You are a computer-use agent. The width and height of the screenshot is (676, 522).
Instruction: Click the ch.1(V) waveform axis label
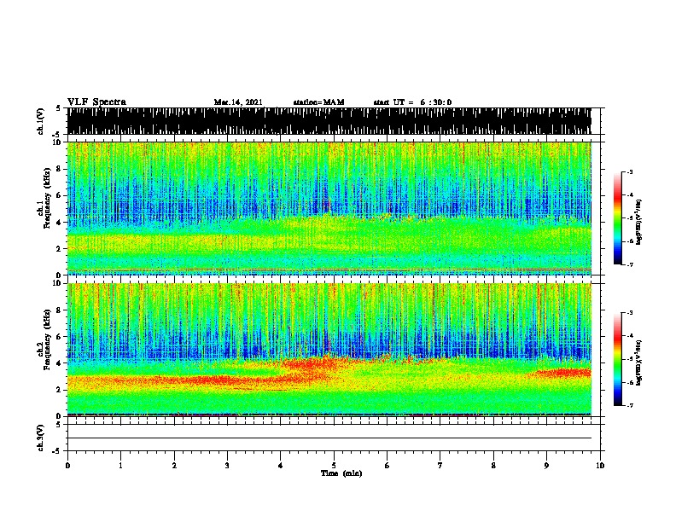point(41,121)
